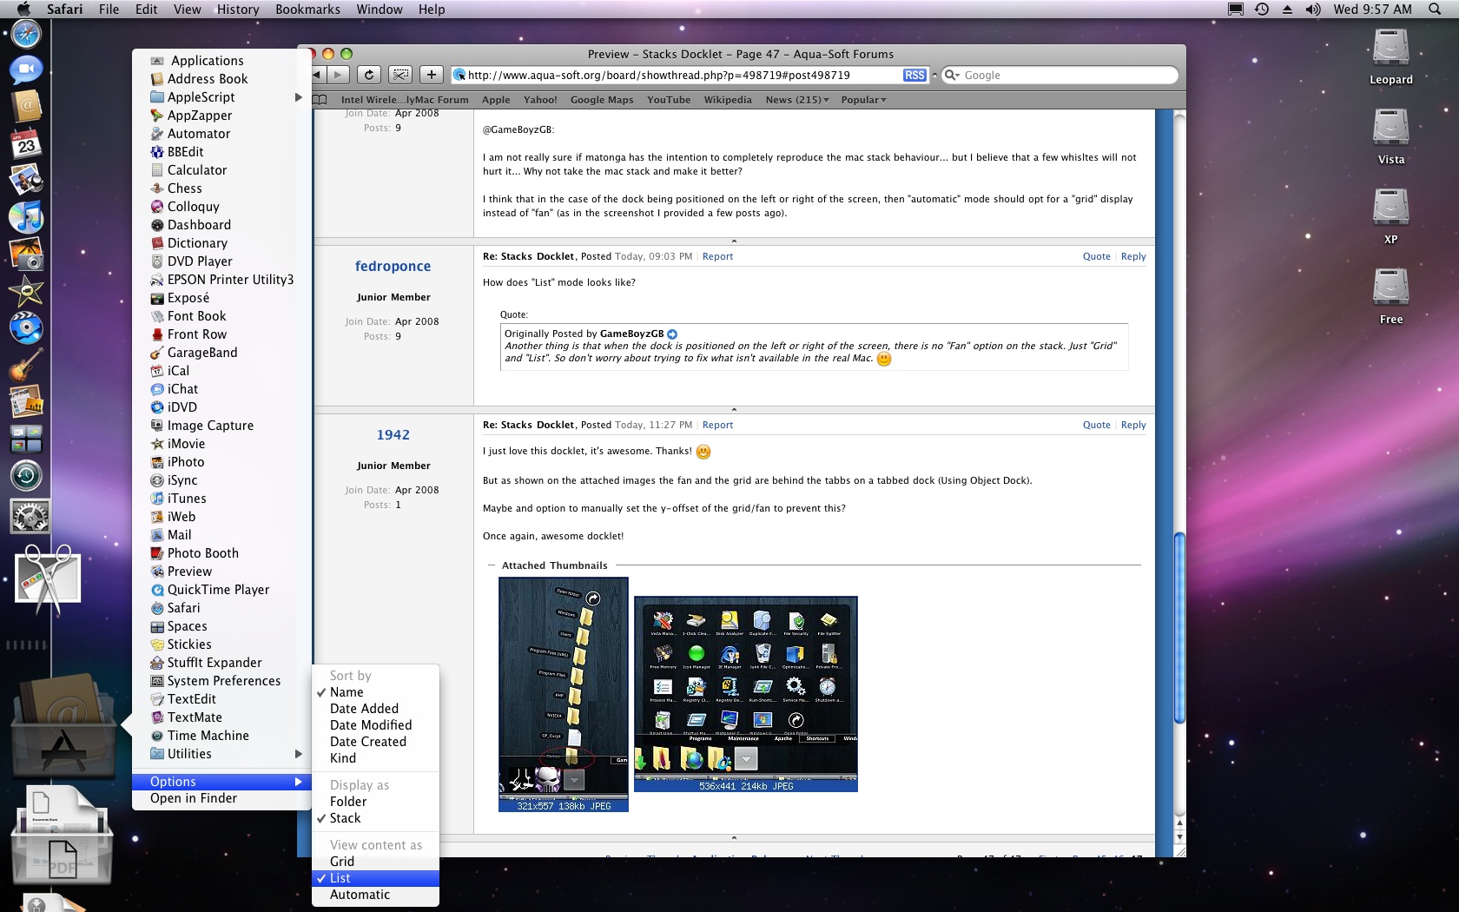Open Time Machine in the Dock
The image size is (1459, 912).
pos(26,476)
